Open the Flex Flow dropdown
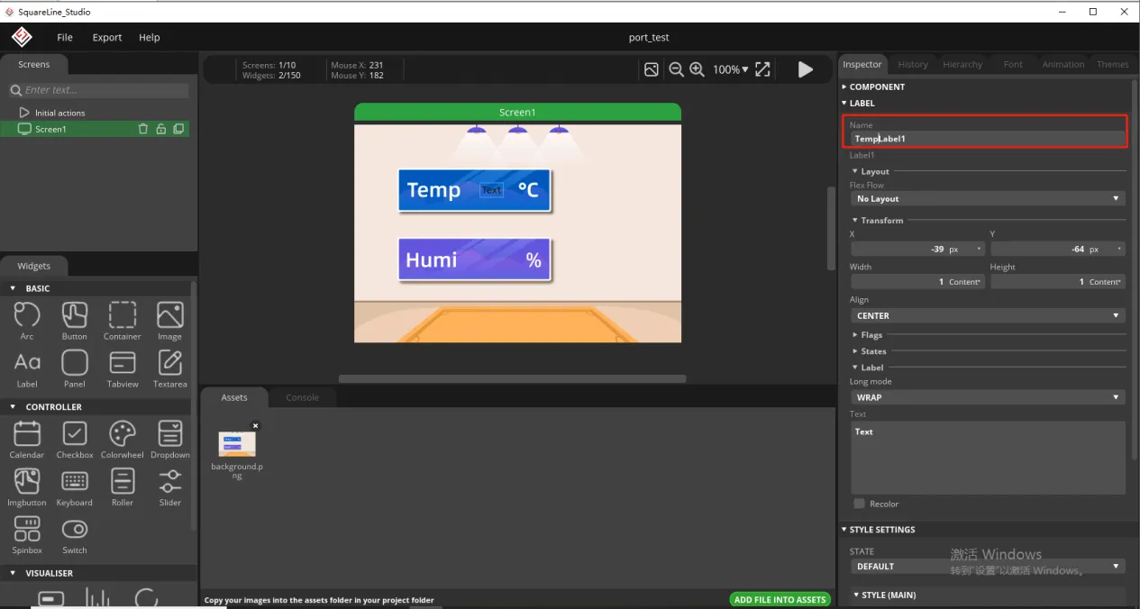The image size is (1140, 609). coord(987,198)
